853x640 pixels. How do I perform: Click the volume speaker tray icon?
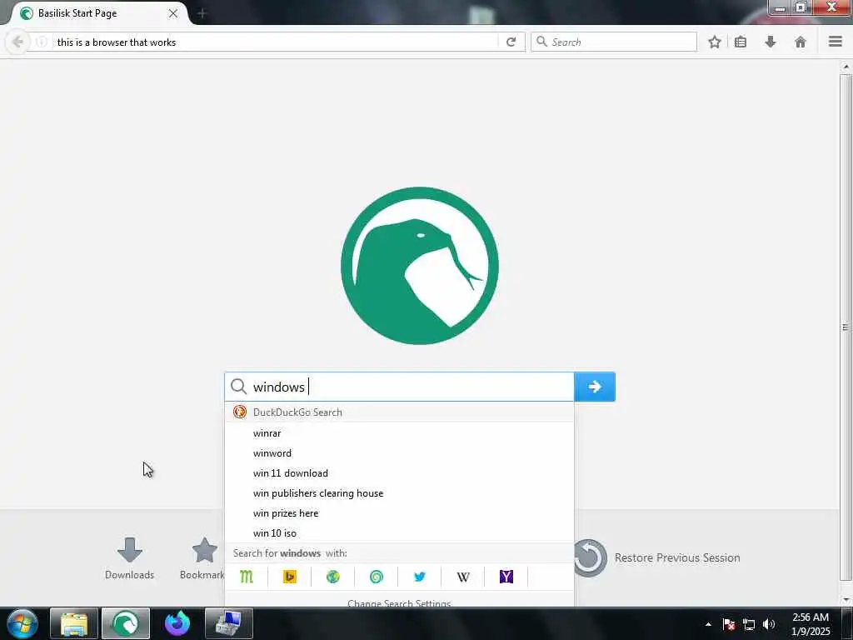(769, 624)
